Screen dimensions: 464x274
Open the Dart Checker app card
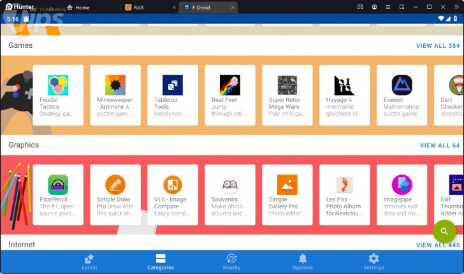point(449,96)
